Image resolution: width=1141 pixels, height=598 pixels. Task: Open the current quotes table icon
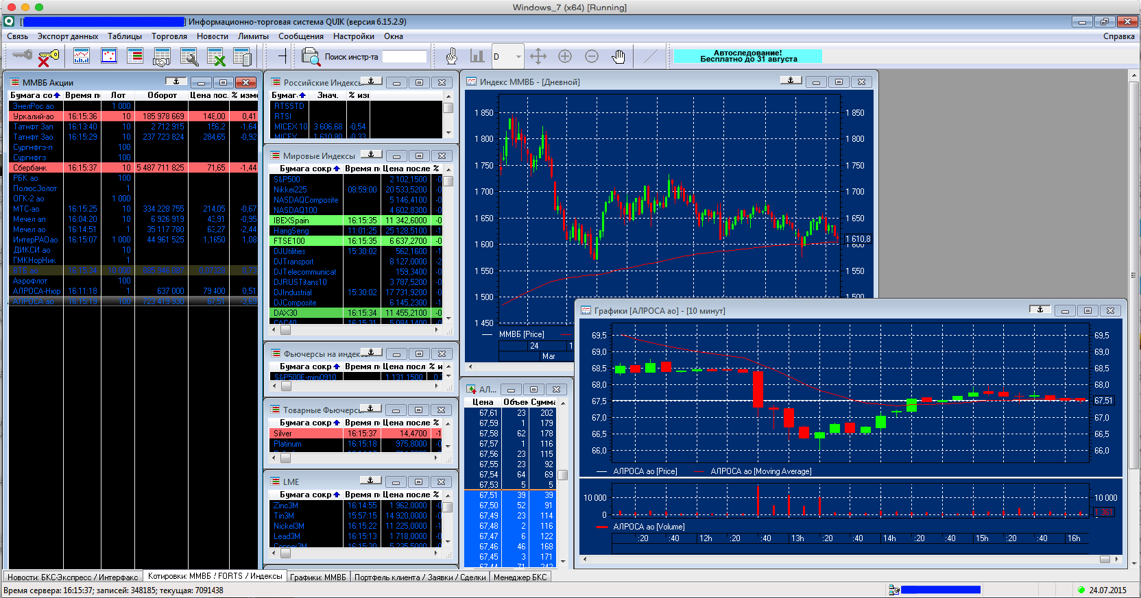coord(136,56)
